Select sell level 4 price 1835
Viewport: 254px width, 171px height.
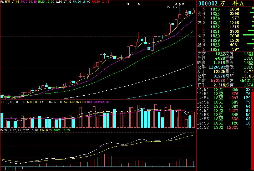coord(215,14)
